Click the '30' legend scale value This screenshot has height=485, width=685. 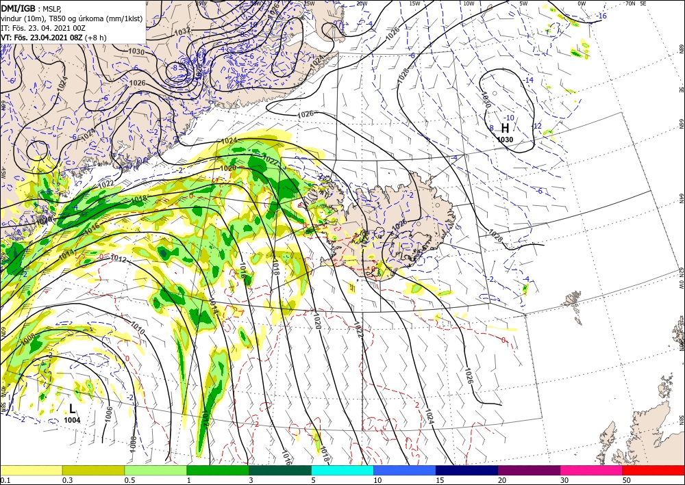pyautogui.click(x=564, y=480)
